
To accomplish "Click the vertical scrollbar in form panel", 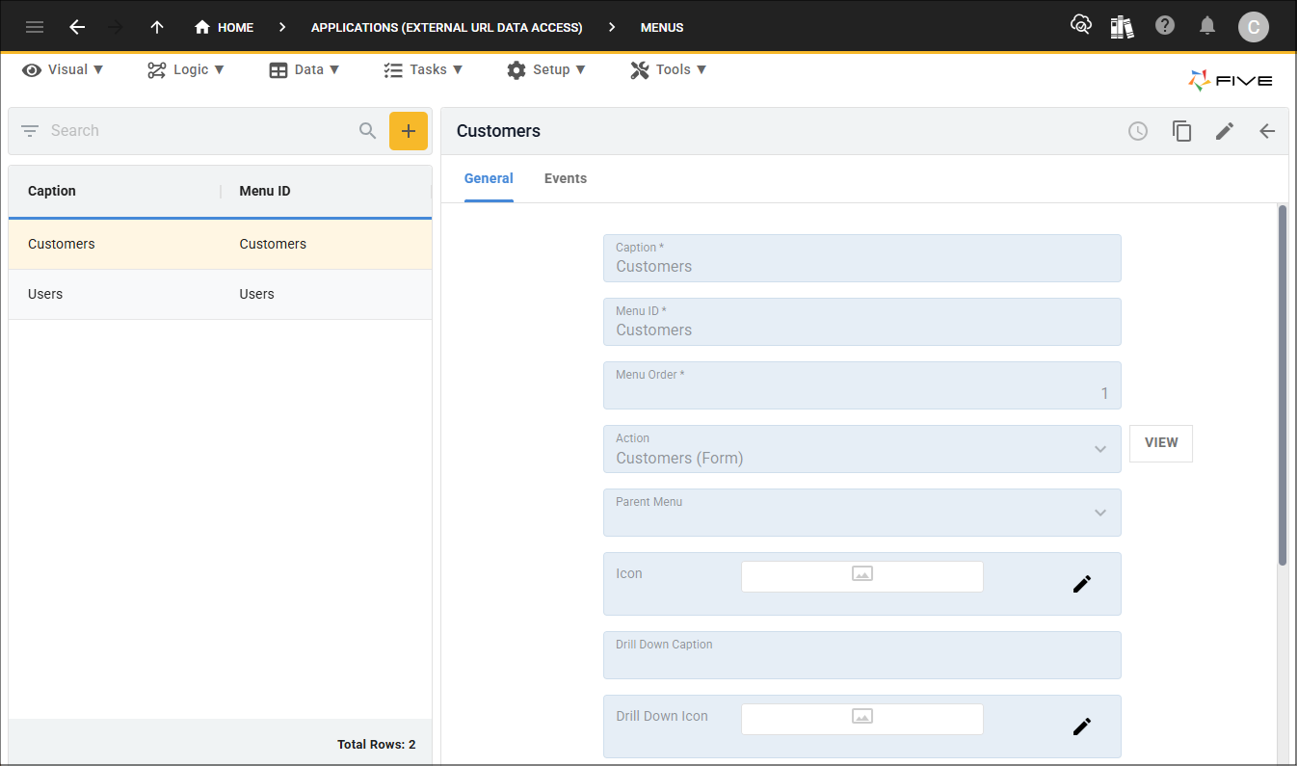I will [x=1282, y=385].
